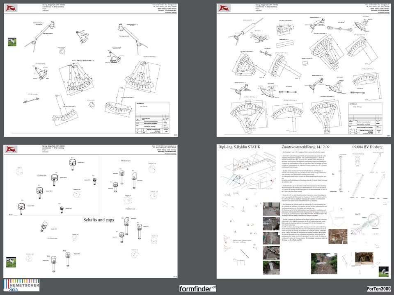Screen dimensions: 394x295
Task: Click the 'Dipl.-Ing. S.Ryklin STATIK' title
Action: pyautogui.click(x=243, y=147)
